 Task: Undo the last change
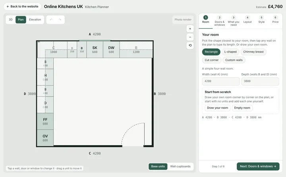(x=51, y=19)
